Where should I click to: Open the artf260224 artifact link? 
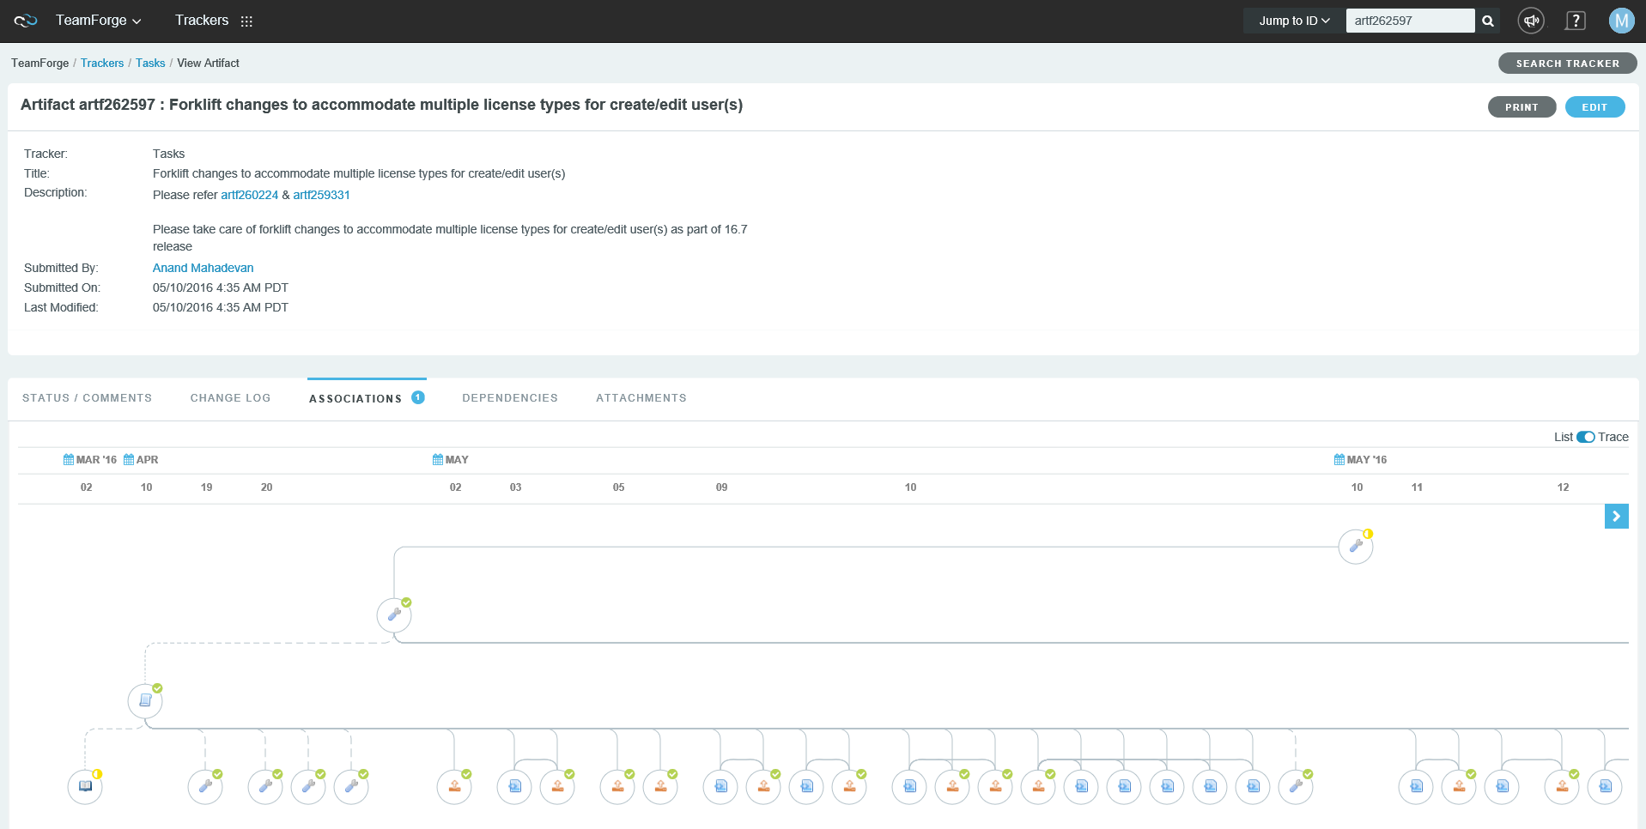249,195
